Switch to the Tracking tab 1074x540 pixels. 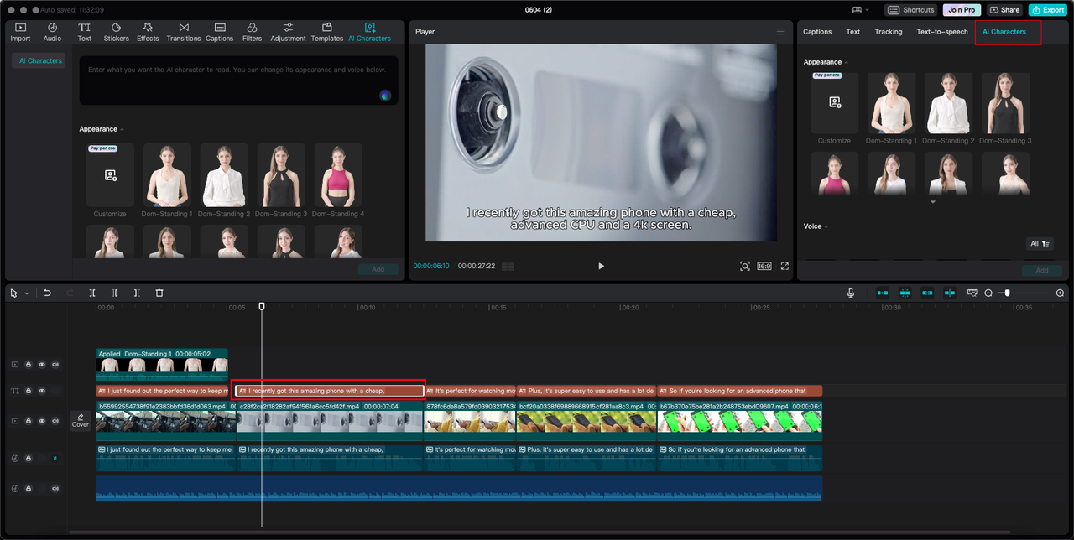coord(889,32)
